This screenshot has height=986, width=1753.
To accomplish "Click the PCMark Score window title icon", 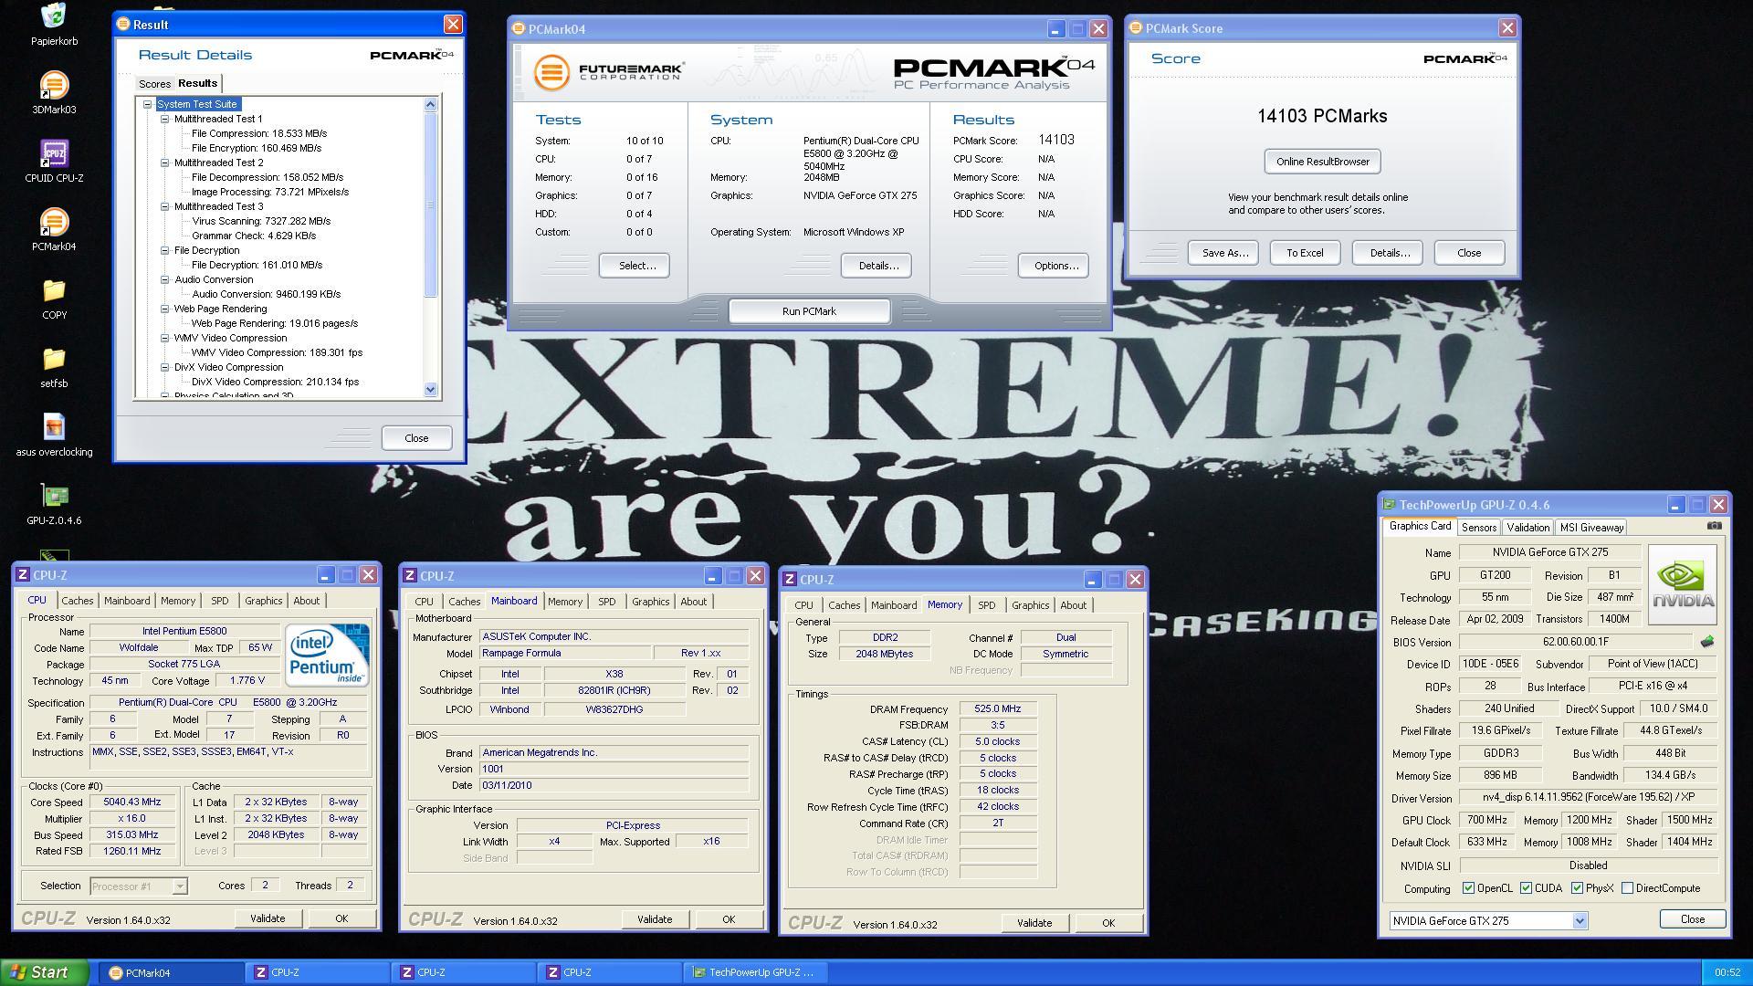I will 1136,28.
